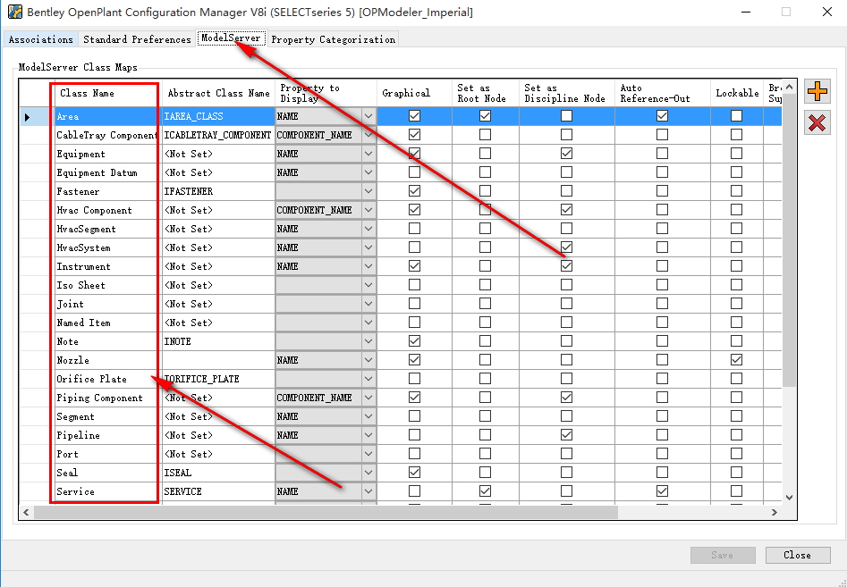The width and height of the screenshot is (847, 587).
Task: Open Property dropdown for Hvac Component
Action: coord(368,210)
